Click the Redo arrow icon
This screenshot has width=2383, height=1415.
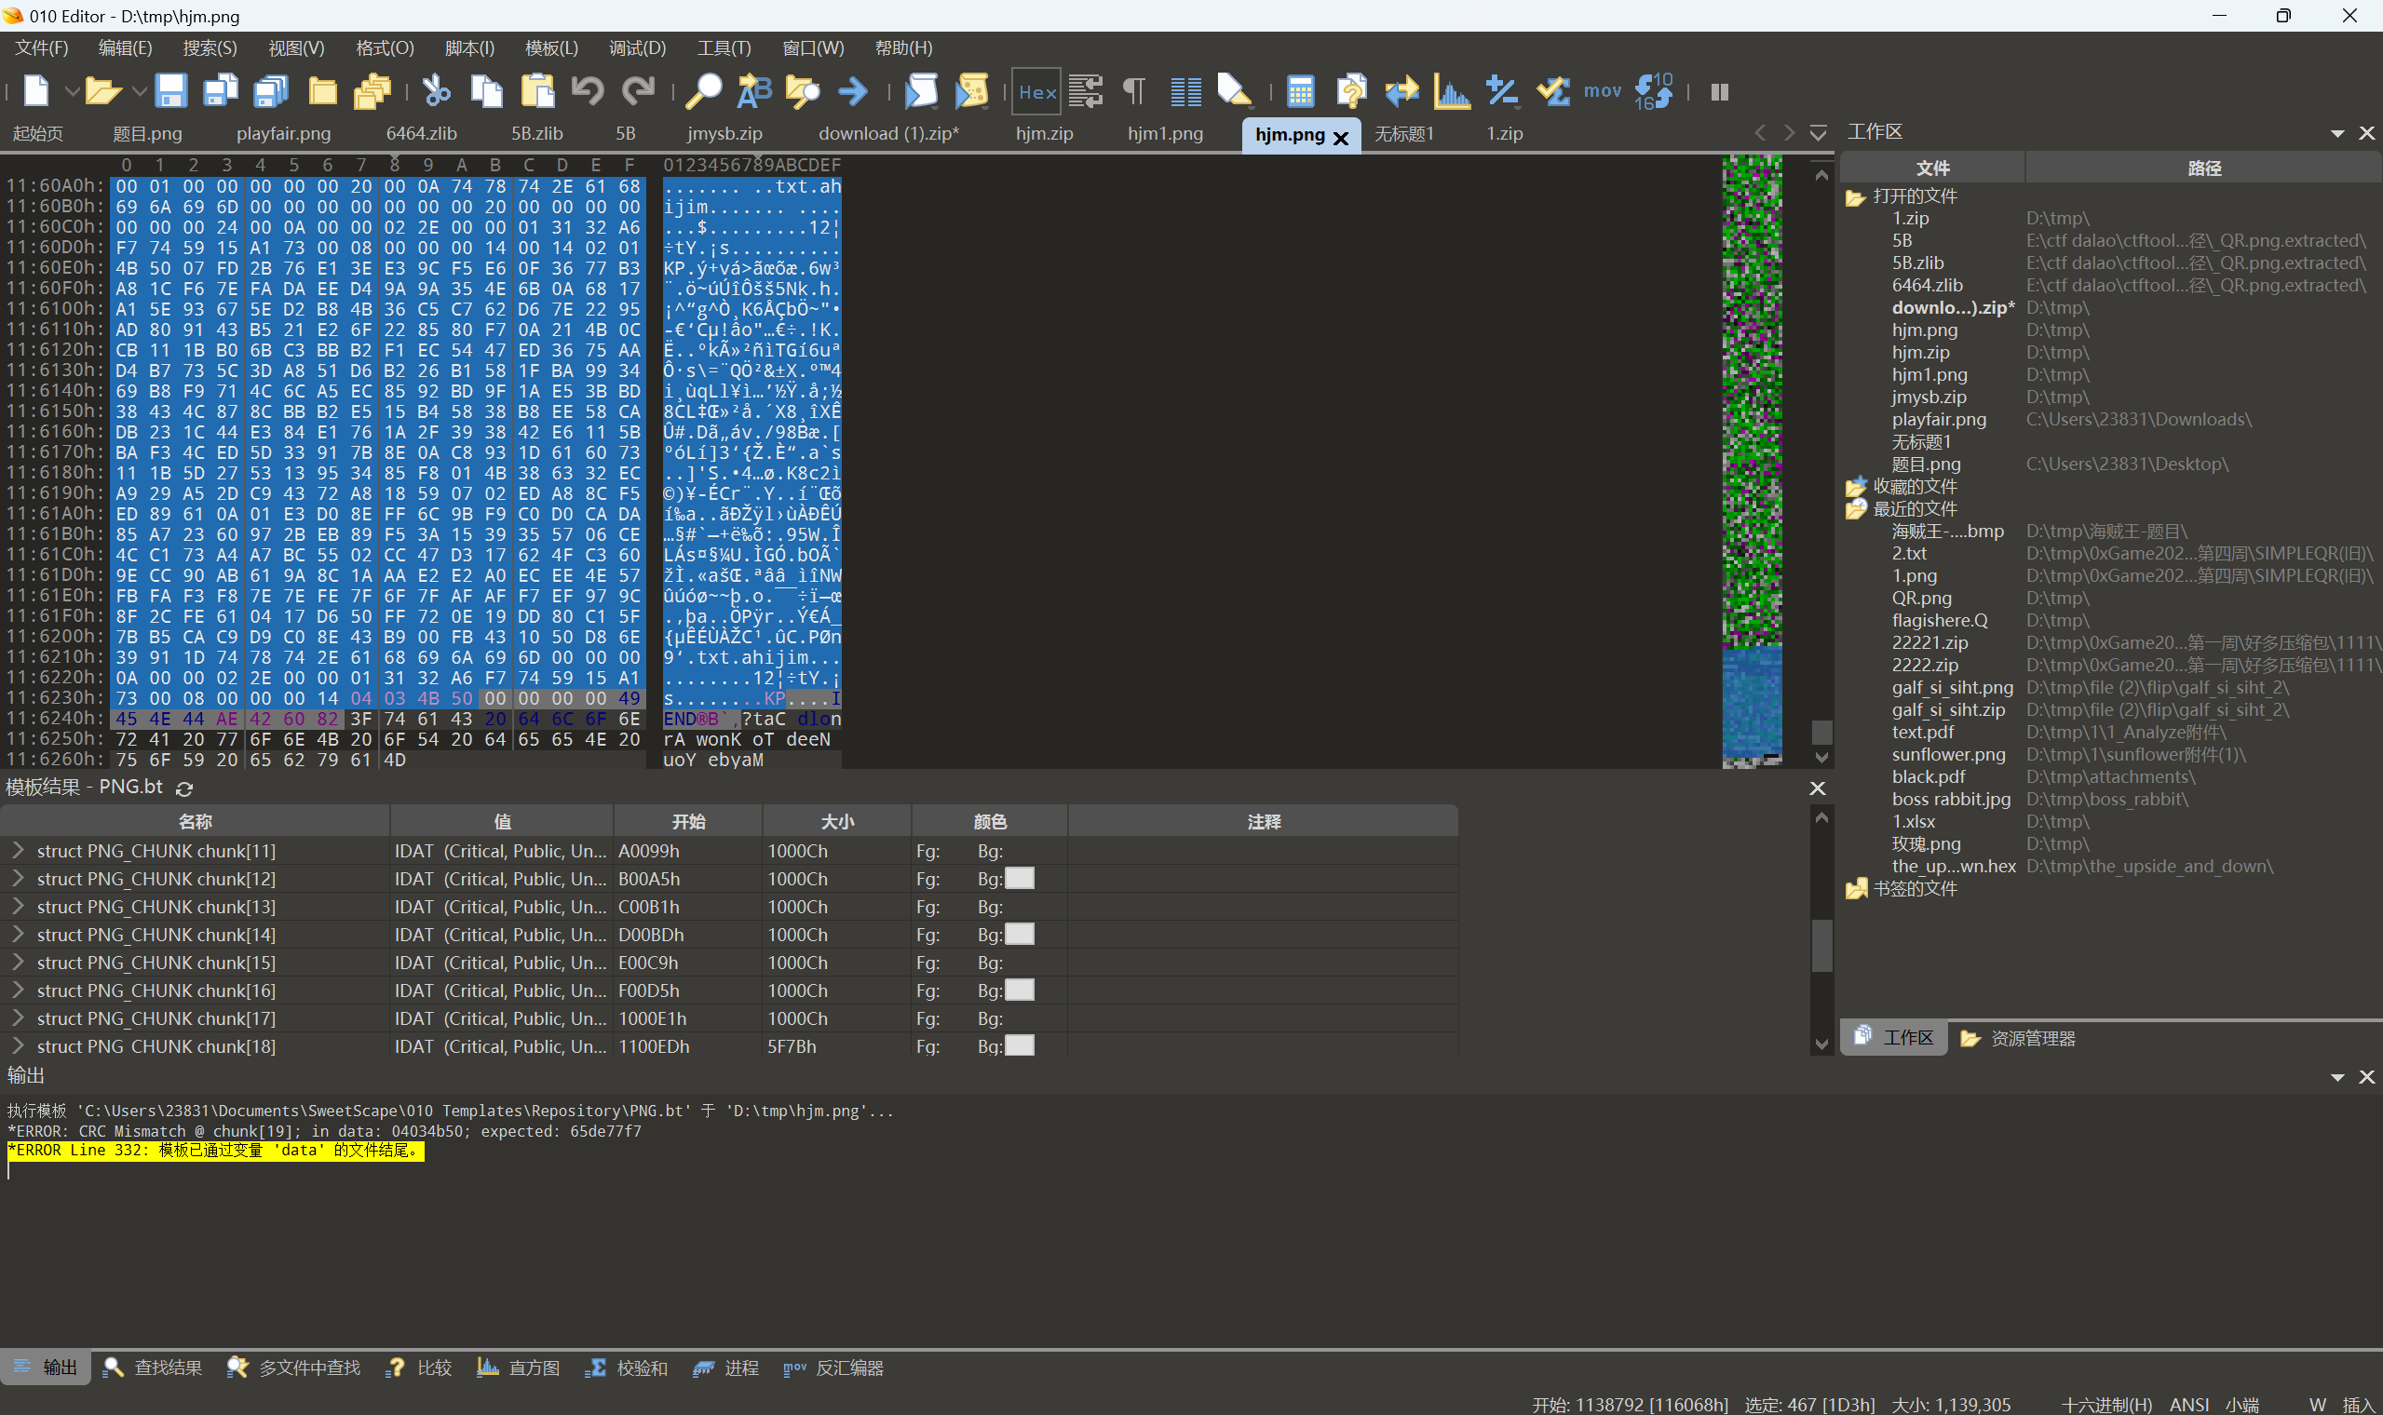[638, 91]
